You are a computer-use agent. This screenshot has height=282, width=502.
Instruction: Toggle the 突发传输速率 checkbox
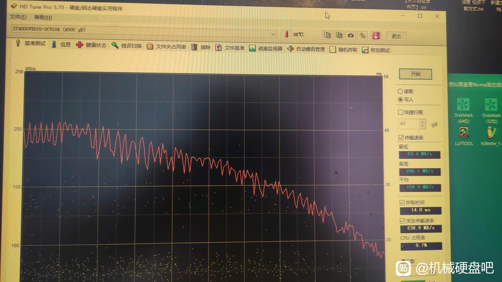(x=402, y=221)
